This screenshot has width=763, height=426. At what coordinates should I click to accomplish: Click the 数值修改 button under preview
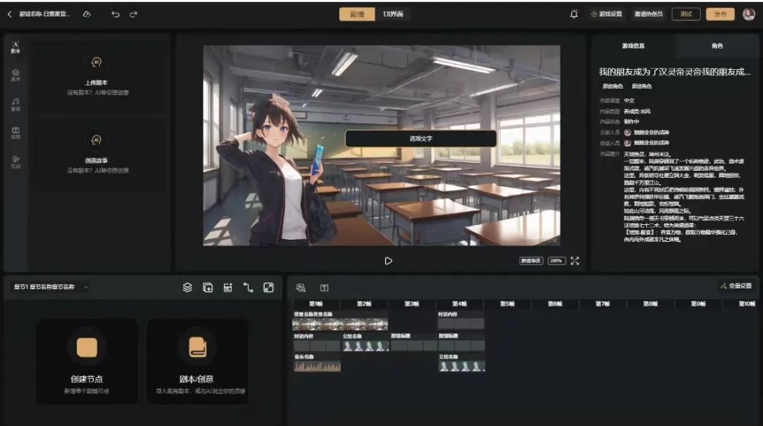[x=531, y=261]
